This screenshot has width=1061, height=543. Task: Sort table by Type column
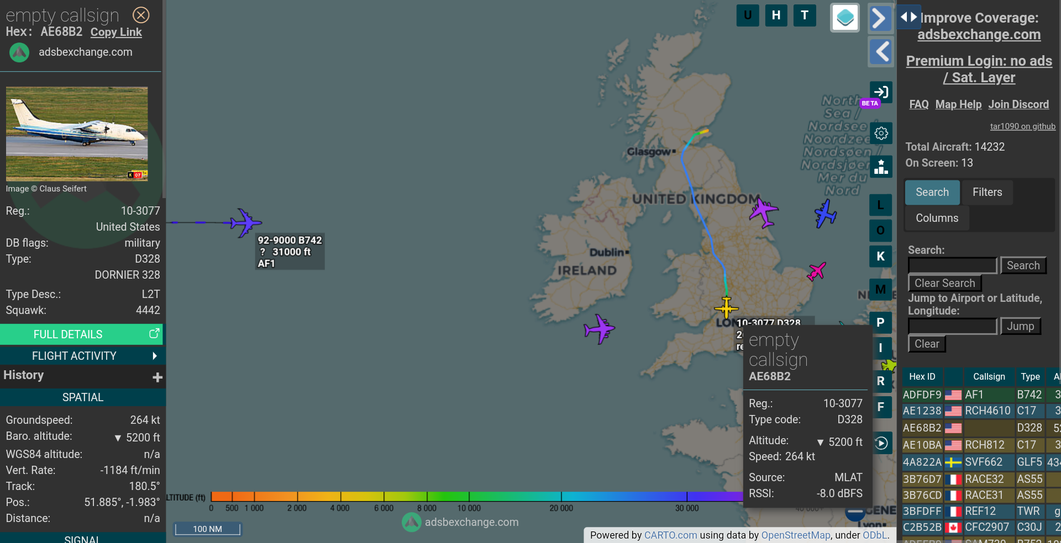(1031, 376)
